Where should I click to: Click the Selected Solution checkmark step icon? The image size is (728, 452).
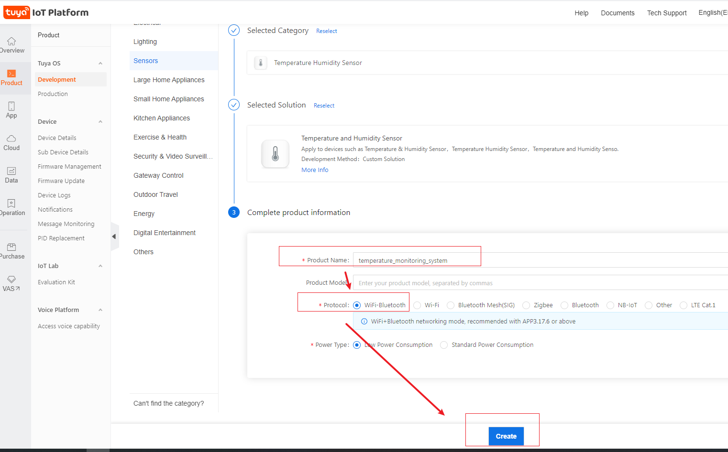[234, 105]
